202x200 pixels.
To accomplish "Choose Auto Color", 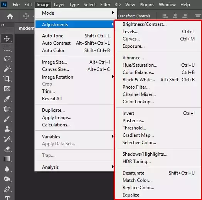I will point(75,50).
